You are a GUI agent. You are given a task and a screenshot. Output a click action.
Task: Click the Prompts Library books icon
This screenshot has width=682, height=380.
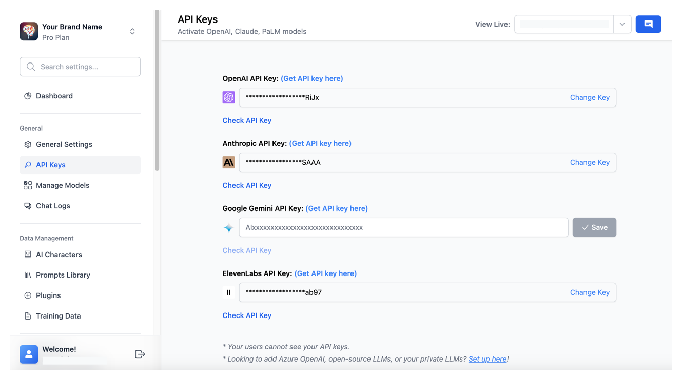coord(28,275)
